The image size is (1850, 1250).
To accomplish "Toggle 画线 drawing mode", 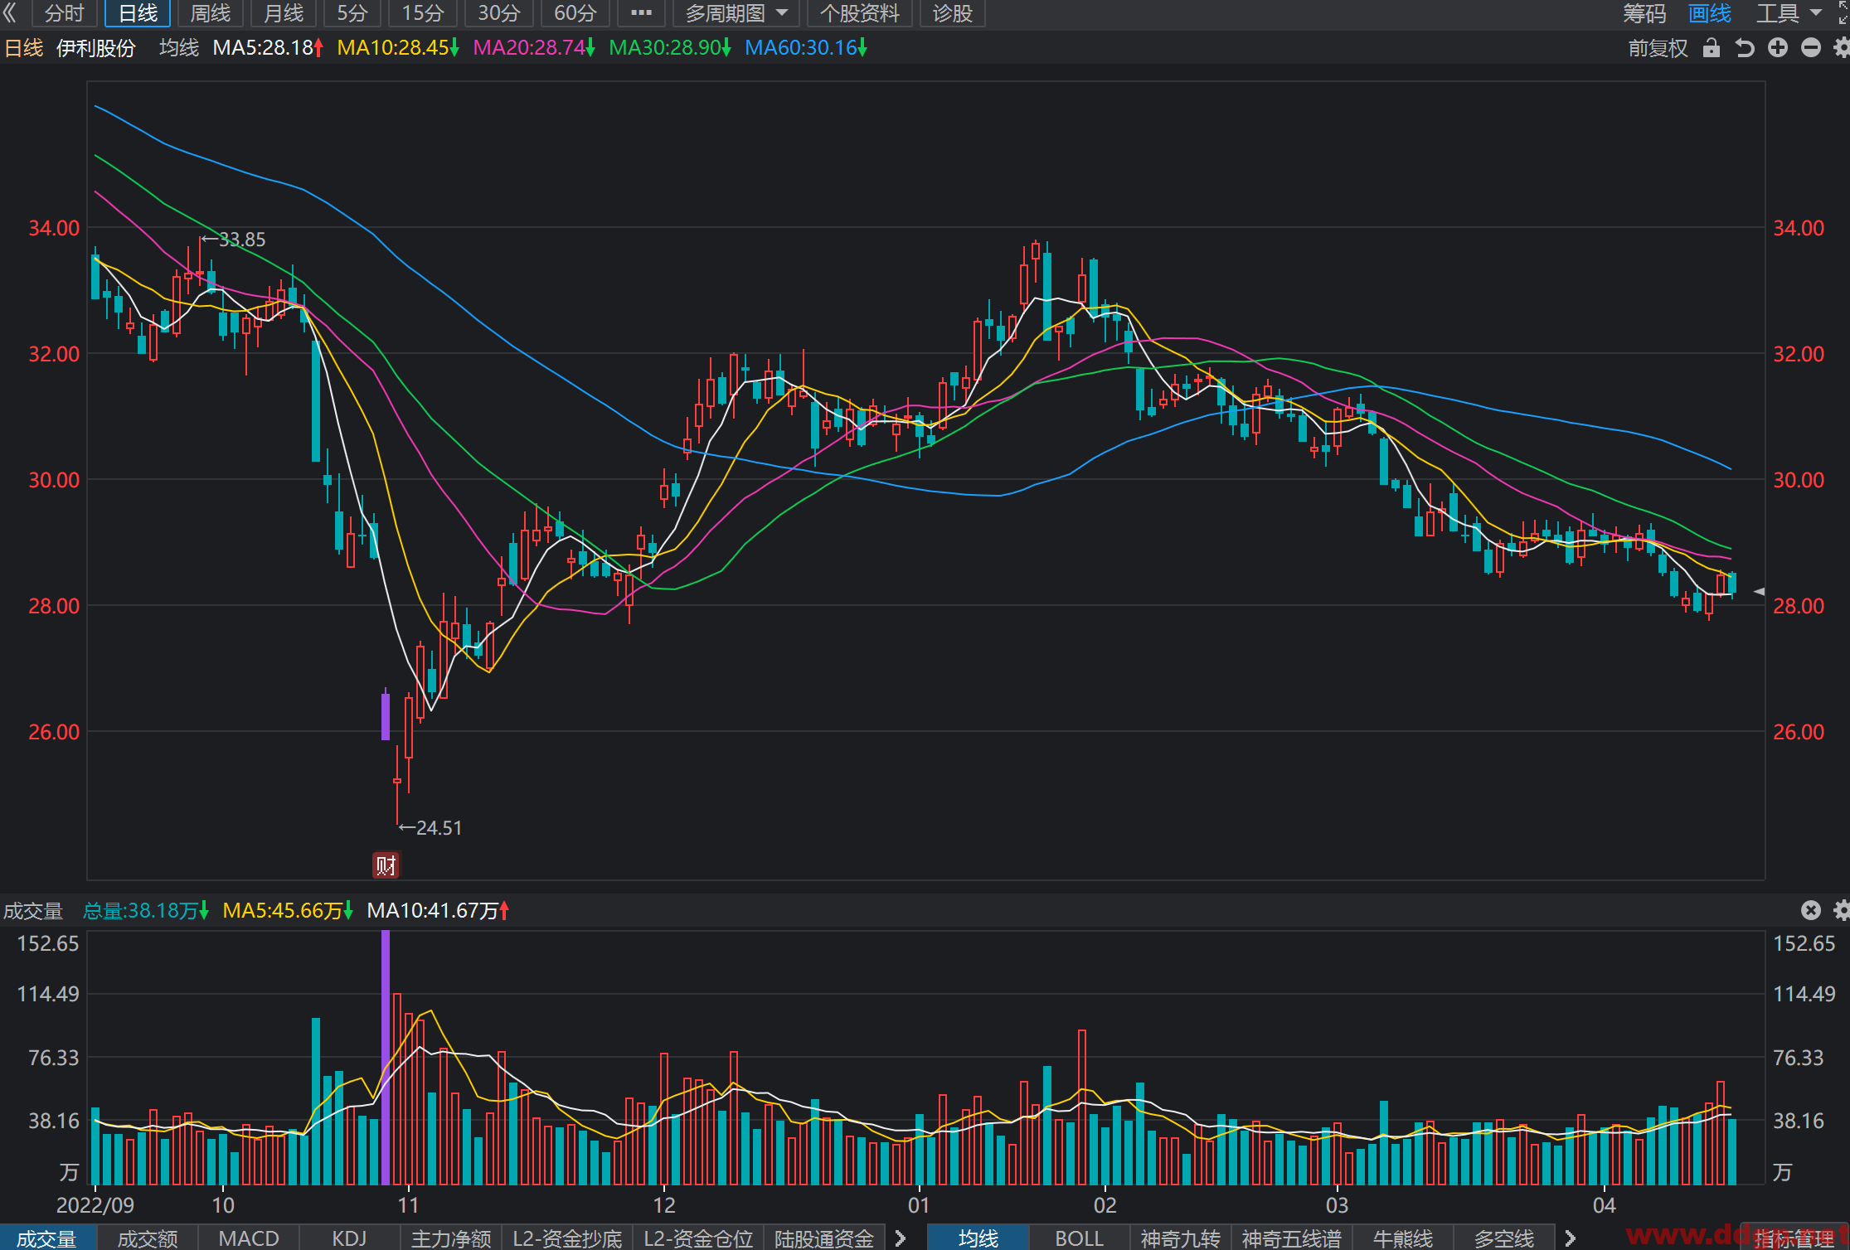I will [1710, 13].
